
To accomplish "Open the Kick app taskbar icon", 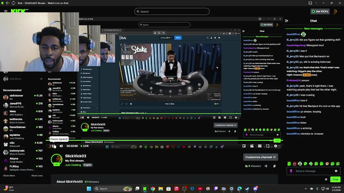I will (145, 189).
